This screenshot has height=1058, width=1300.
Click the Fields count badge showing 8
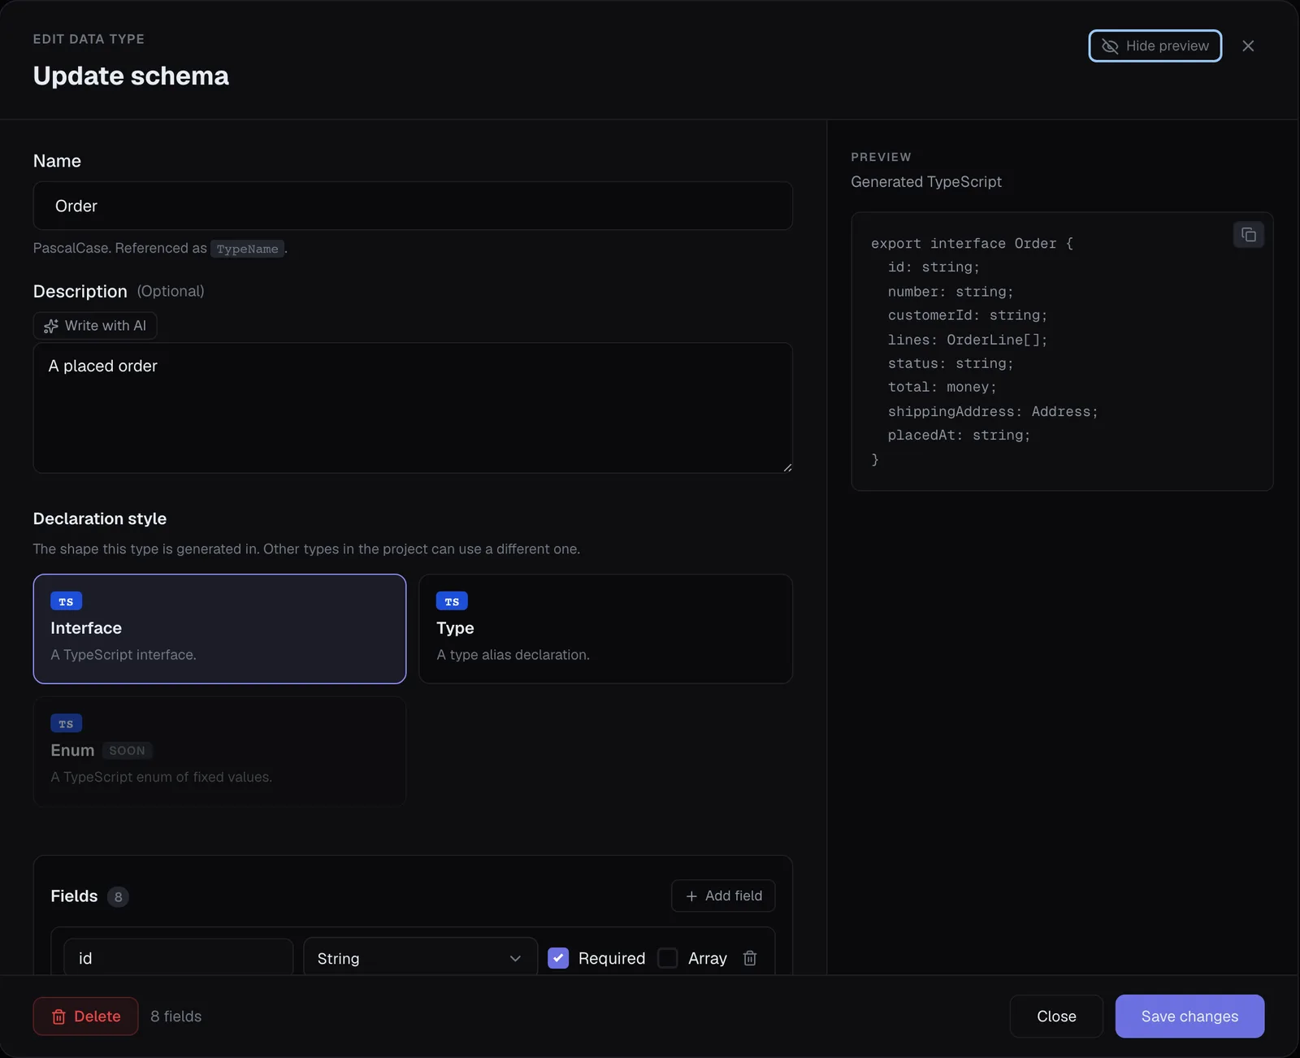118,897
